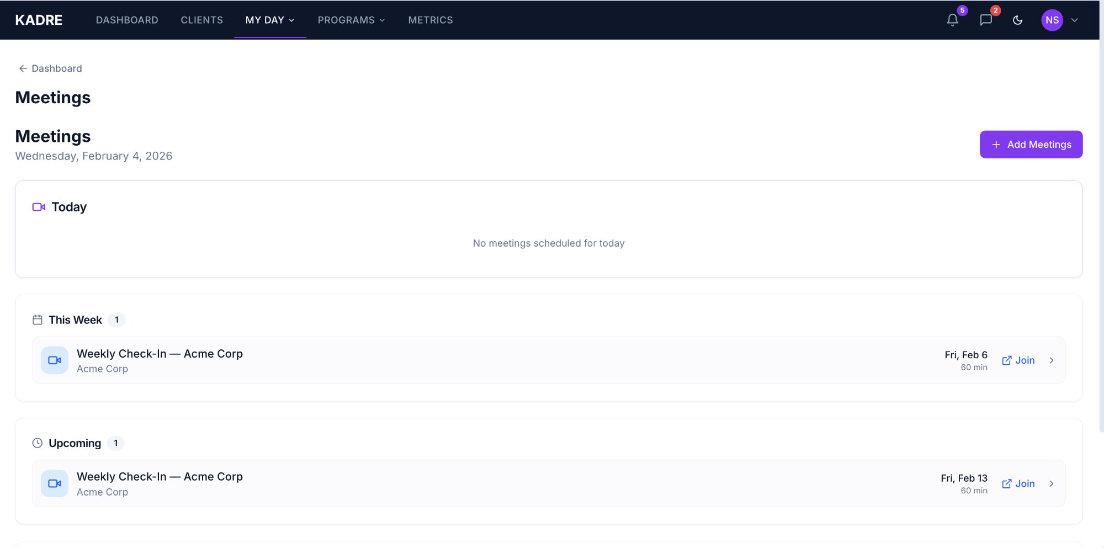The image size is (1104, 548).
Task: Switch to the CLIENTS page
Action: click(202, 20)
